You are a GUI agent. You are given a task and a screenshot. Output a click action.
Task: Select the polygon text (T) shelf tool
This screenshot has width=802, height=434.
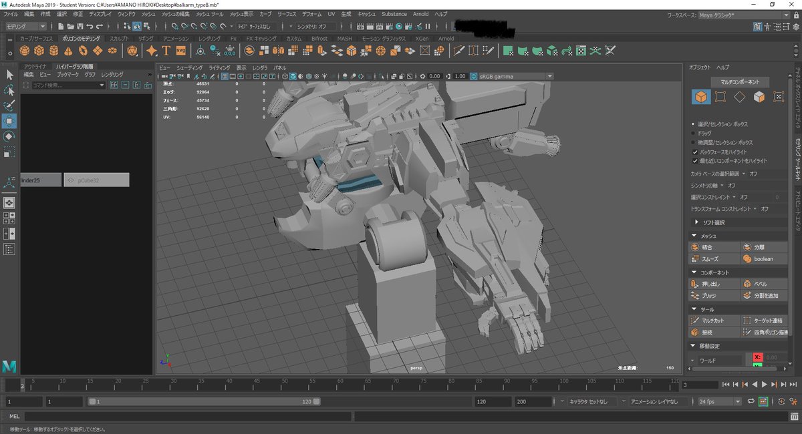[166, 51]
